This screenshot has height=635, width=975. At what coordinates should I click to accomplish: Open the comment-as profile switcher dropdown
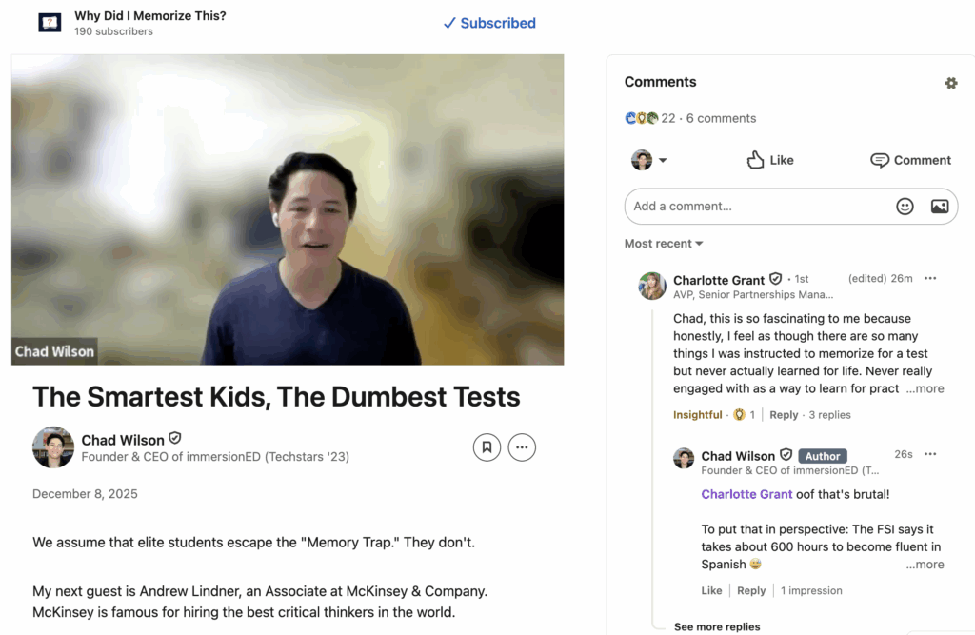[649, 160]
